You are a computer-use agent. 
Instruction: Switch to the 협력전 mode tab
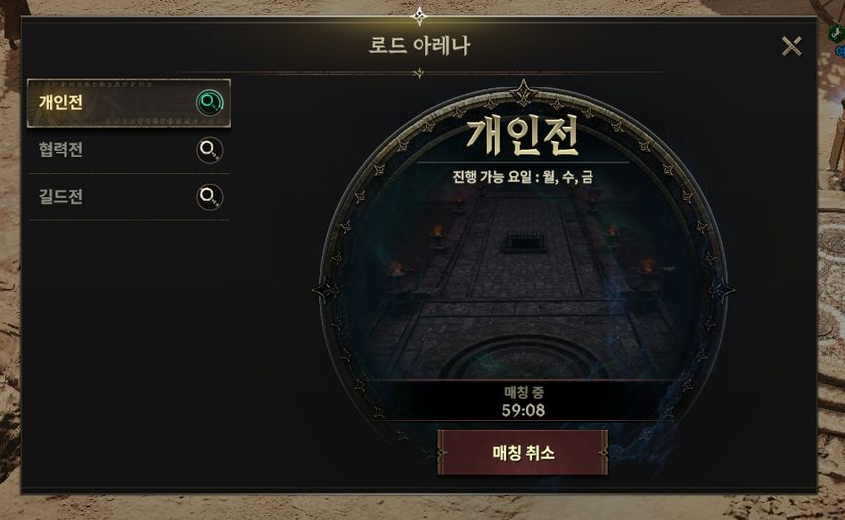click(x=129, y=150)
